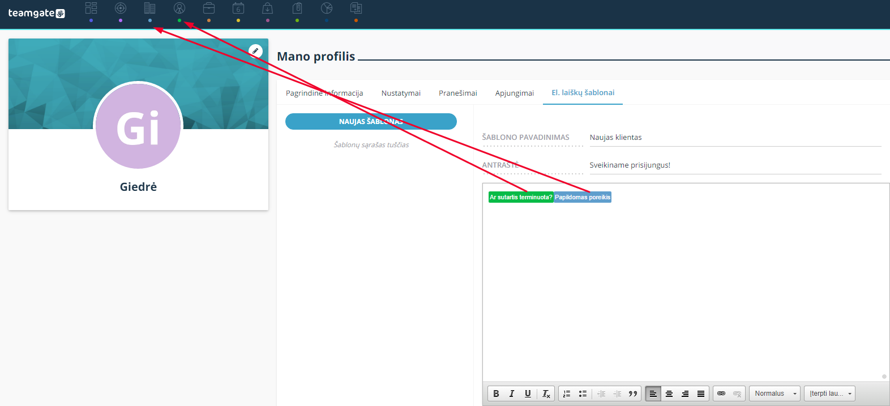Insert a bulleted list
Image resolution: width=890 pixels, height=406 pixels.
pyautogui.click(x=583, y=394)
